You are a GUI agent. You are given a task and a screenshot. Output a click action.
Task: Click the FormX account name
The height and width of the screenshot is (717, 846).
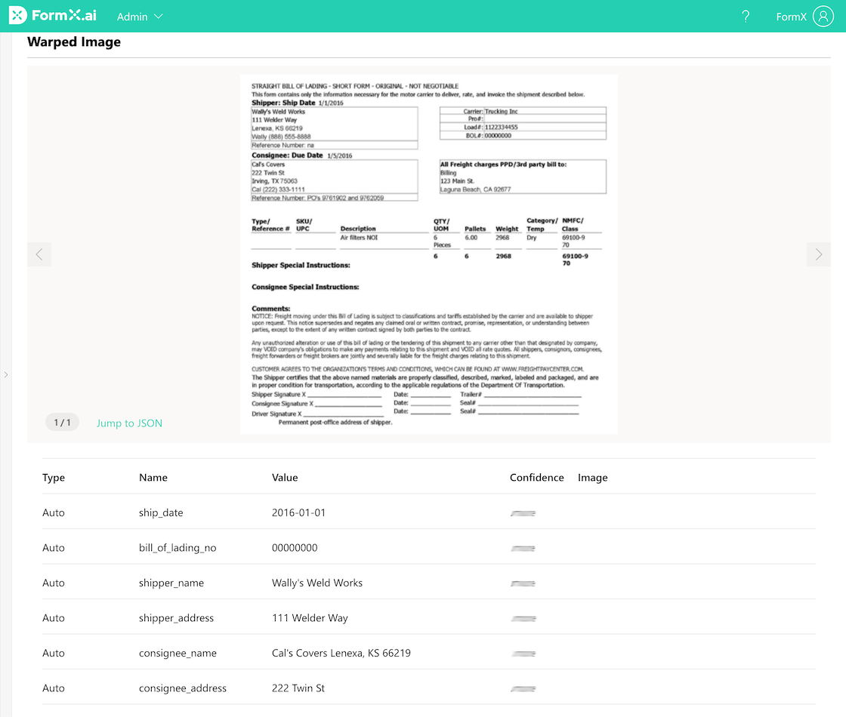point(791,17)
